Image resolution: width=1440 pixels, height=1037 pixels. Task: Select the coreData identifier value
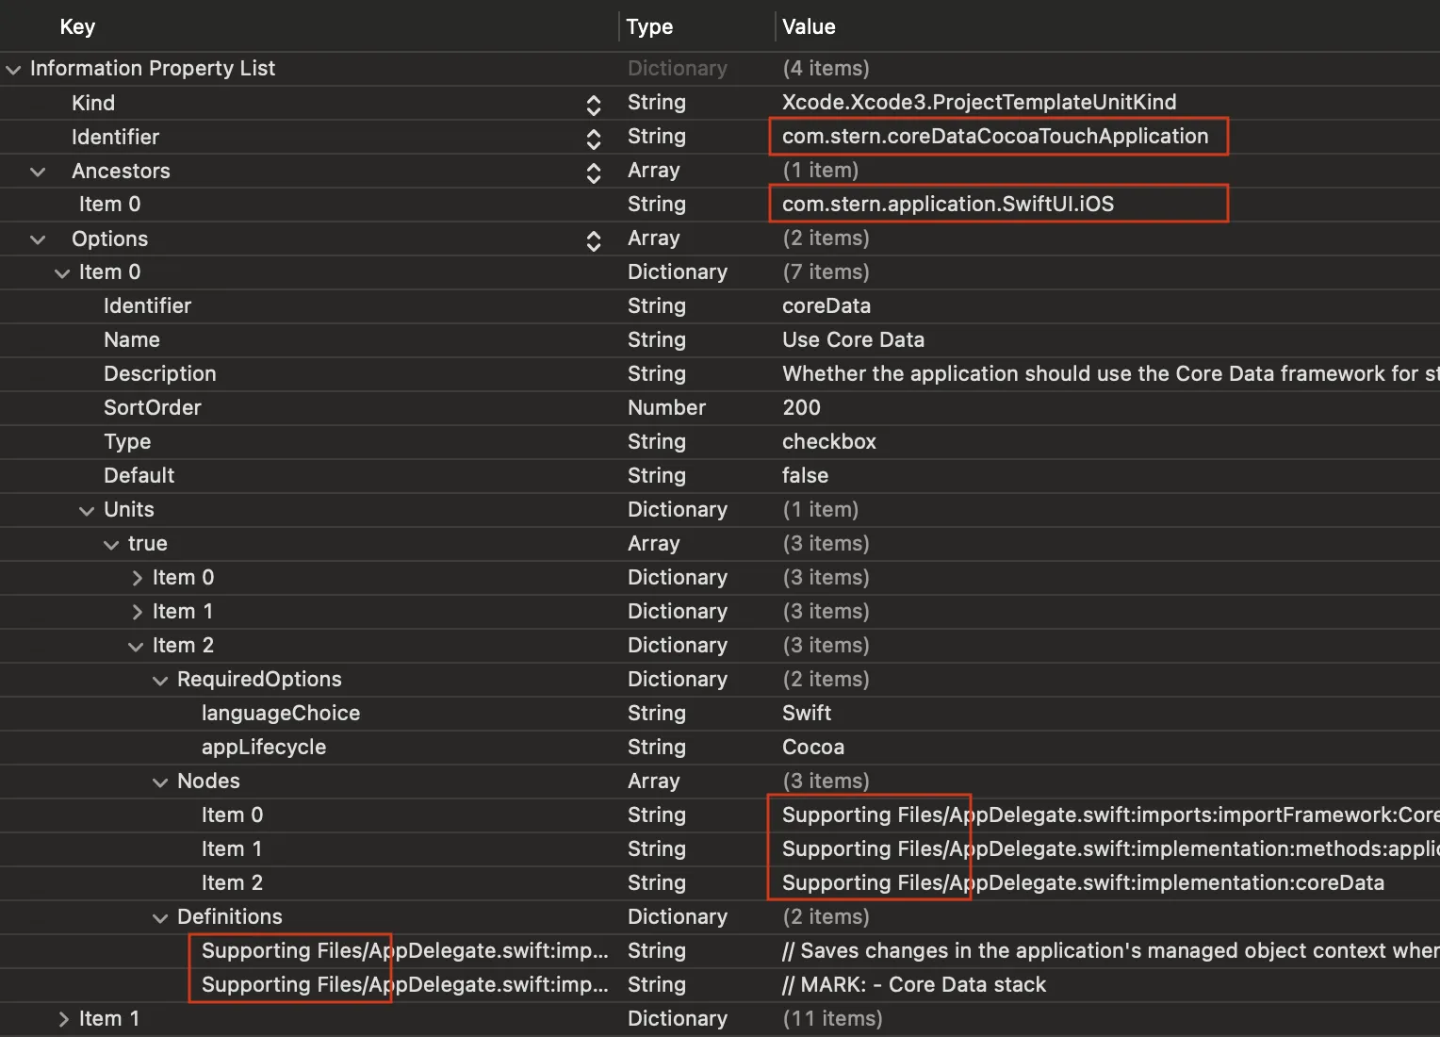coord(826,305)
